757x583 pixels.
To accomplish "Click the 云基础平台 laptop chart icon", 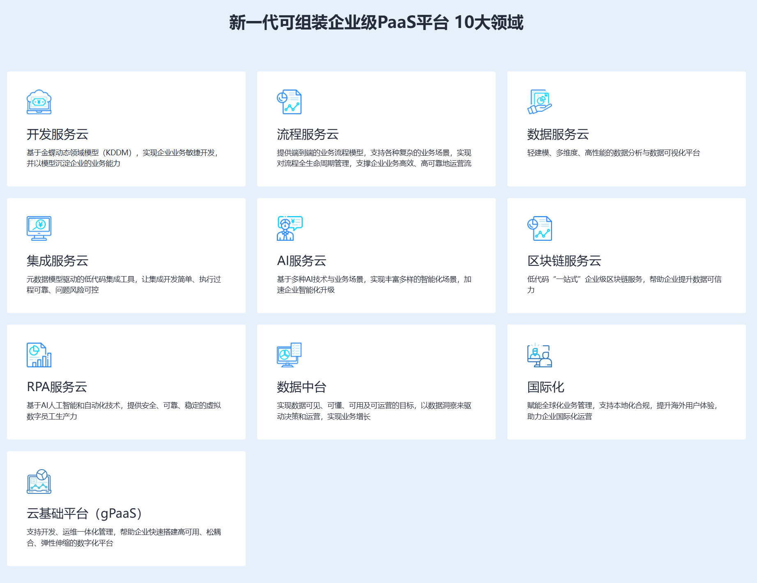I will click(39, 481).
